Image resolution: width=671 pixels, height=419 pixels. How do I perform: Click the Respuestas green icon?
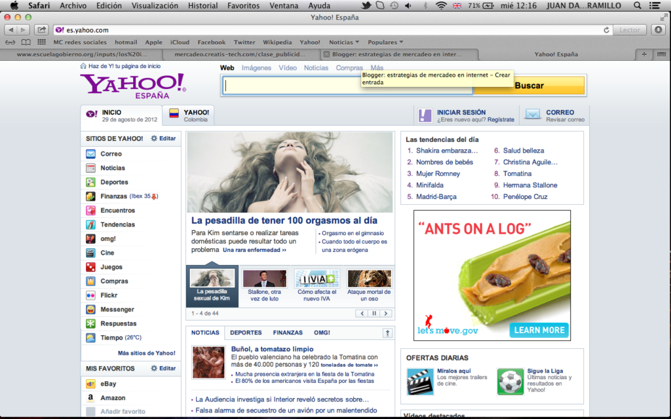pos(90,323)
